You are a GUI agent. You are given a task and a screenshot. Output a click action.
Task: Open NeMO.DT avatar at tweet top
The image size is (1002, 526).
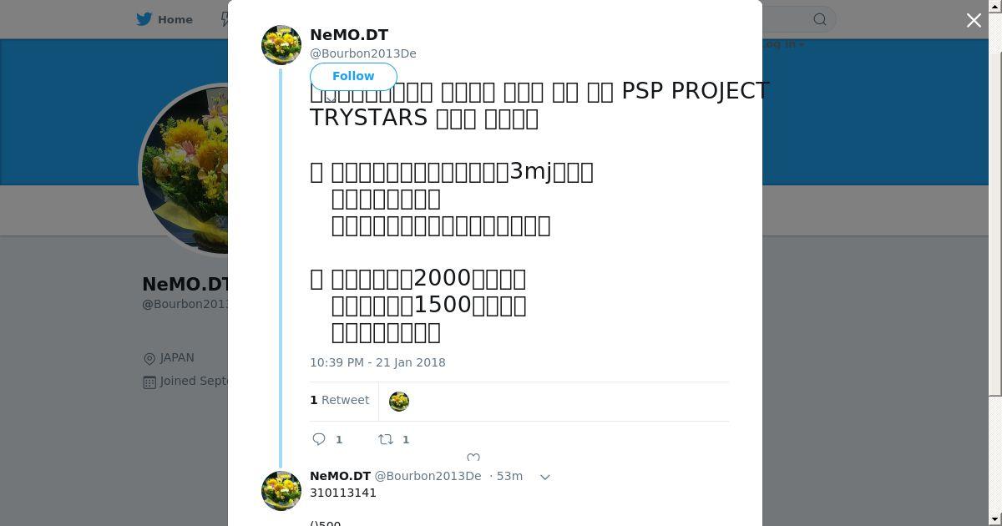pos(281,45)
